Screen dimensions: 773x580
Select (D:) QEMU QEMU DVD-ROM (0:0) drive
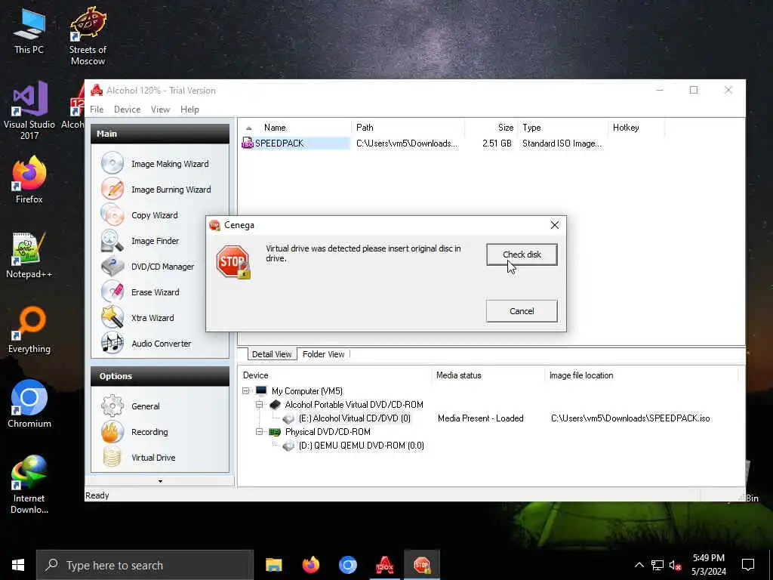tap(361, 446)
